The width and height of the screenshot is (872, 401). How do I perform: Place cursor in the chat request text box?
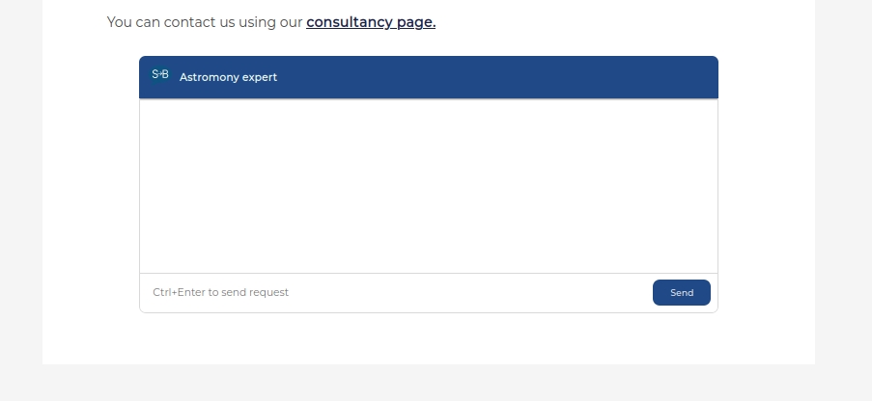tap(396, 293)
